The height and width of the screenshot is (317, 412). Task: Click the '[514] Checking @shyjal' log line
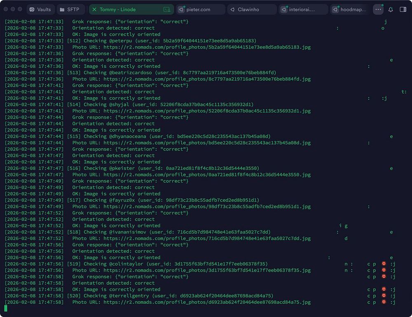(x=129, y=105)
